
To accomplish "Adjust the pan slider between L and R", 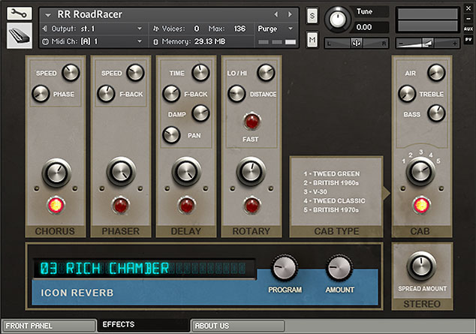I will coord(357,44).
